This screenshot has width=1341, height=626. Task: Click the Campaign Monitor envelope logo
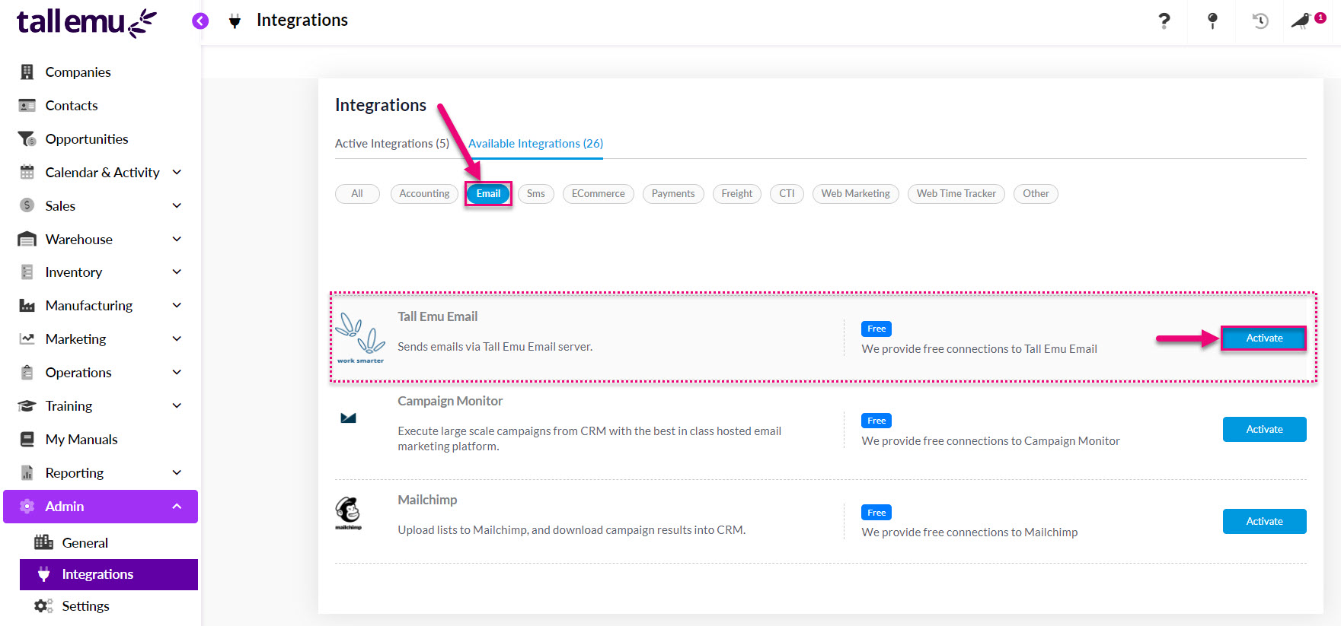point(349,418)
